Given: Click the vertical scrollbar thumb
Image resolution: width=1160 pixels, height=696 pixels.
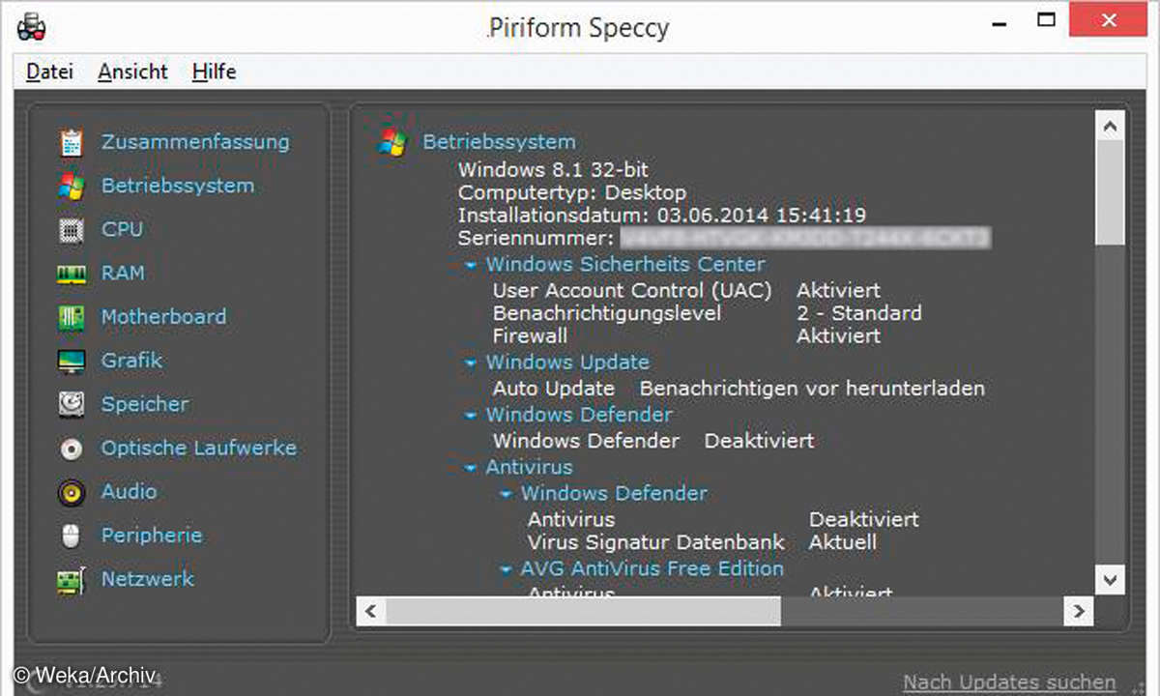Looking at the screenshot, I should 1111,193.
